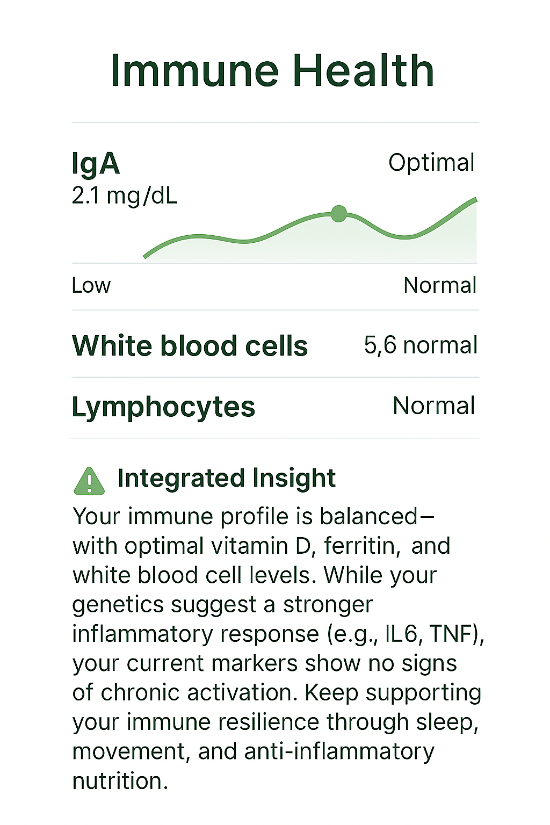Click the IgA trend line's rightmost peak
Viewport: 550px width, 825px height.
tap(475, 200)
